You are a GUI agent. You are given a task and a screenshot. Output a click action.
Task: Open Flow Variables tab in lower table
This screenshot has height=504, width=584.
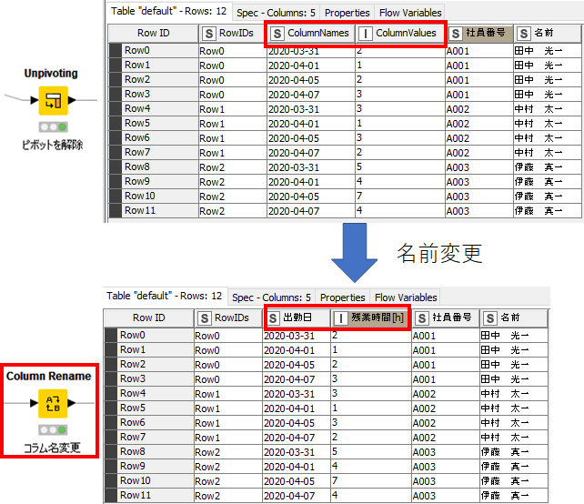[406, 297]
